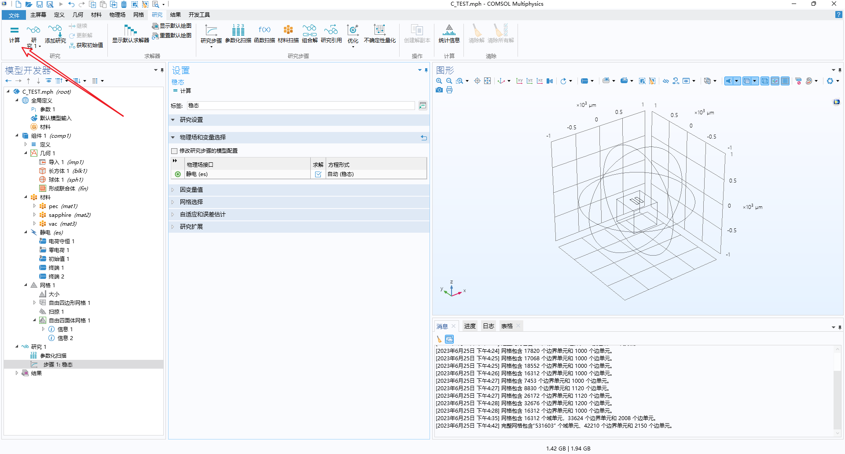This screenshot has height=454, width=845.
Task: Click the 添加研究 add study icon
Action: (x=55, y=34)
